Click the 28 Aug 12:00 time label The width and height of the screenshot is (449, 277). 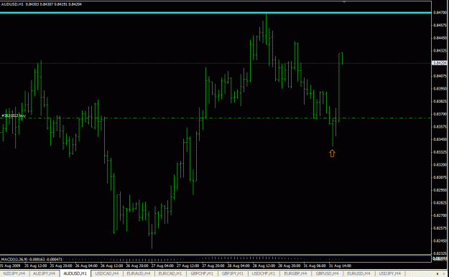[x=264, y=266]
